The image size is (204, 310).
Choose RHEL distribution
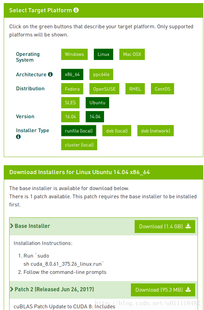pyautogui.click(x=135, y=89)
